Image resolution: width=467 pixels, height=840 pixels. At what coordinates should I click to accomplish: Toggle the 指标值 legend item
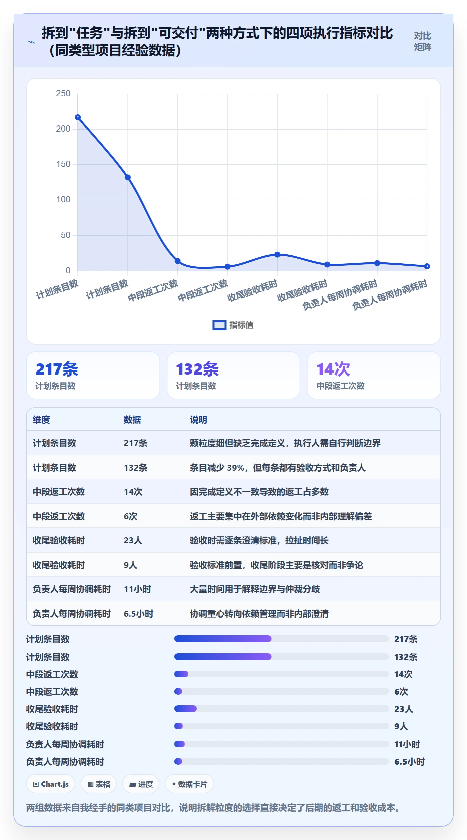point(233,325)
